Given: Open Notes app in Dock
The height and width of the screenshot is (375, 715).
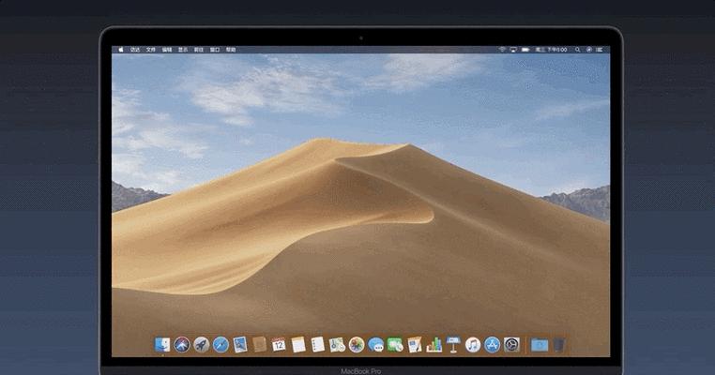Looking at the screenshot, I should (298, 345).
